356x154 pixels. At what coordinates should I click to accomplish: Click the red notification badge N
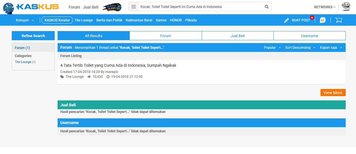pos(312,17)
